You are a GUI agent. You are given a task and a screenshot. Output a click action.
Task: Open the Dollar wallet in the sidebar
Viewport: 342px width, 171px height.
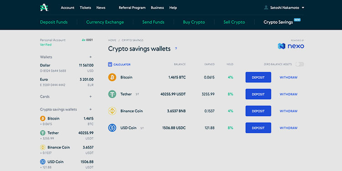point(67,68)
